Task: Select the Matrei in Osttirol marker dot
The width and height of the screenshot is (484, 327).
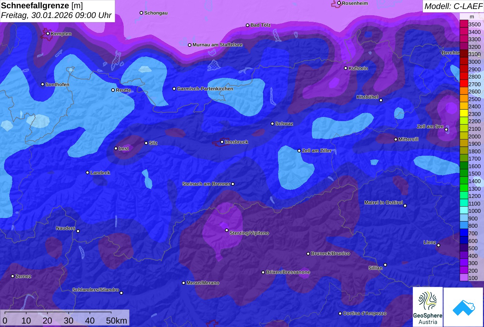Action: pos(405,206)
